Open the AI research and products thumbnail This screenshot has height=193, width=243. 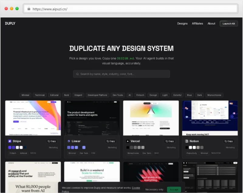pyautogui.click(x=33, y=177)
